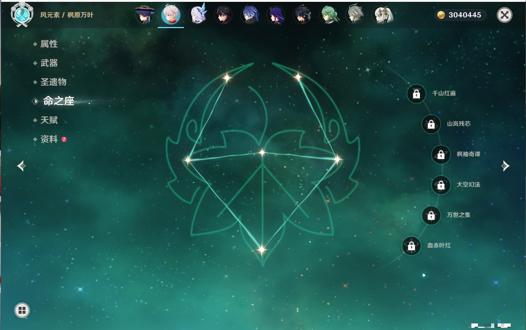Open the locked 血赤叶红 constellation node
The width and height of the screenshot is (526, 330).
412,246
